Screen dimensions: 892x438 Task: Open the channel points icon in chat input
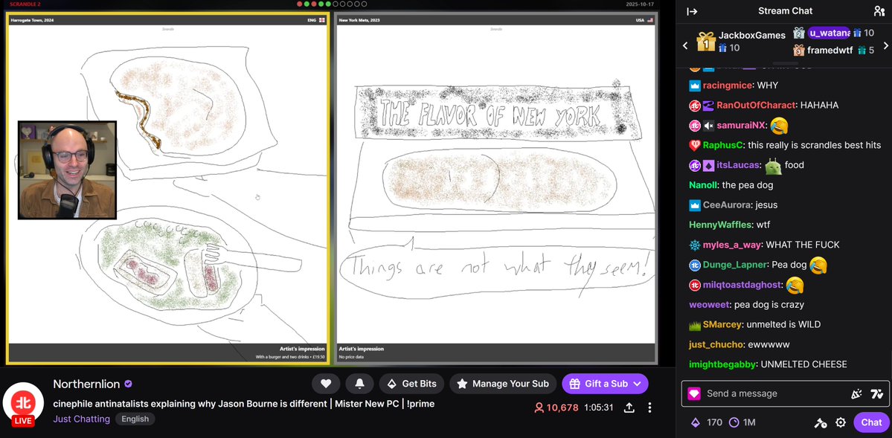(694, 393)
